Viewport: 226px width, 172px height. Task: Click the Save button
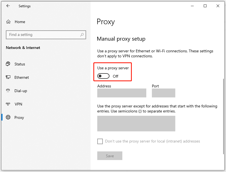[x=110, y=156]
